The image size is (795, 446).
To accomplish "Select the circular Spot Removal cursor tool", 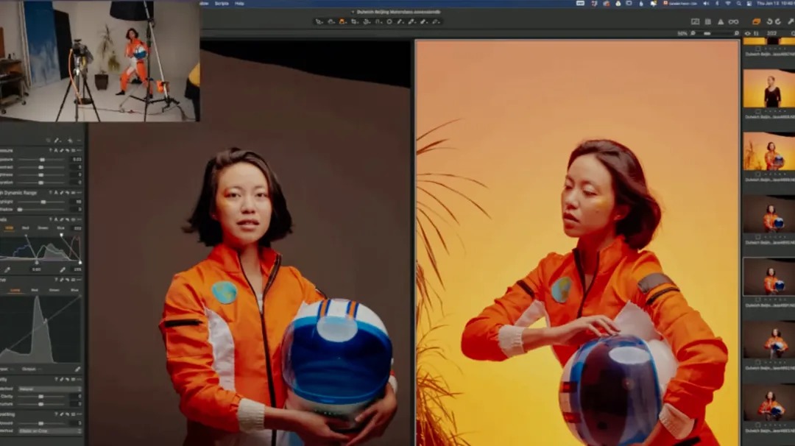I will click(389, 22).
